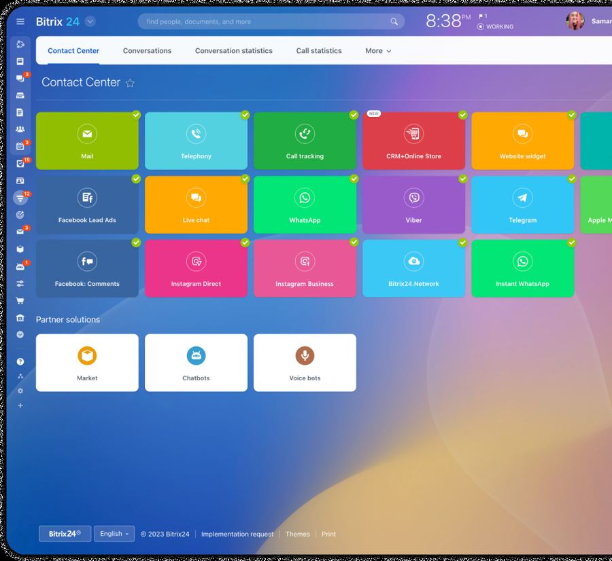Click in the find people search field
This screenshot has width=612, height=561.
265,22
